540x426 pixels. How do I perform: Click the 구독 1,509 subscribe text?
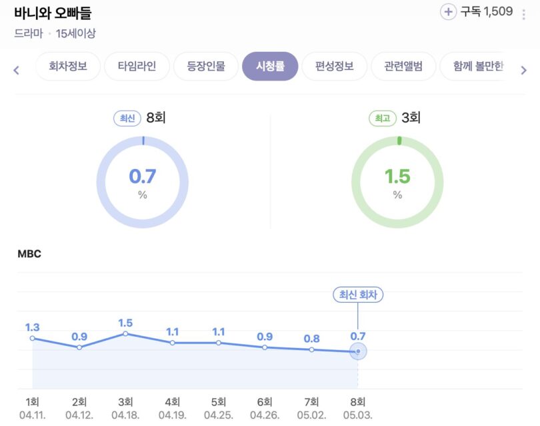click(487, 12)
